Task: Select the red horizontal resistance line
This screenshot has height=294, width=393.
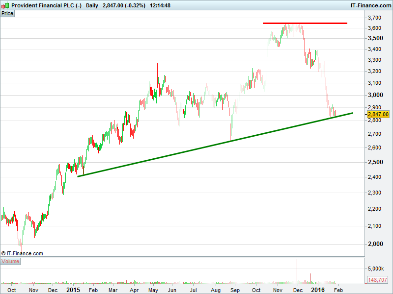Action: click(305, 23)
